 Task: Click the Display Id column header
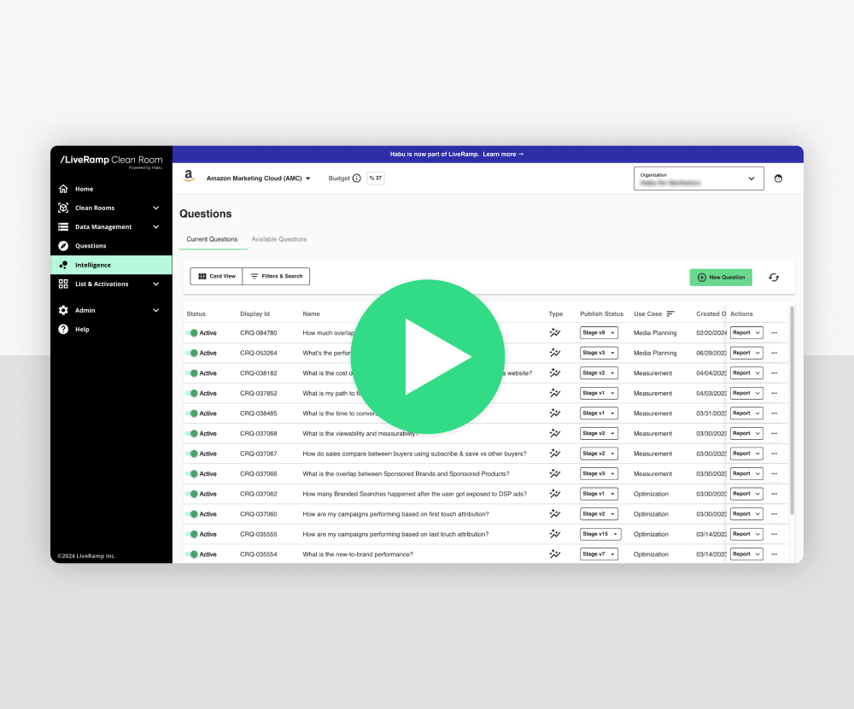[x=254, y=313]
